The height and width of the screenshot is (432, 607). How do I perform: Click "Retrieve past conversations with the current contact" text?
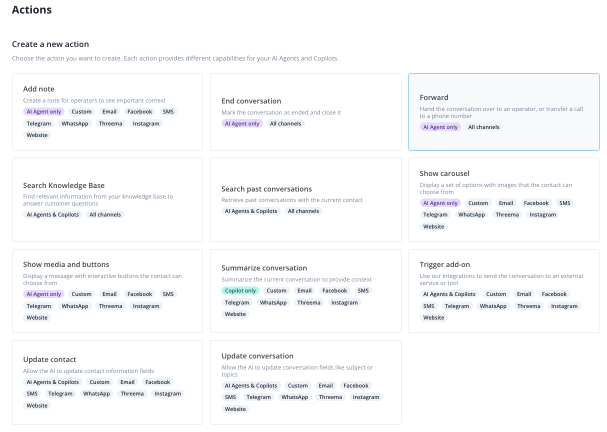click(x=292, y=200)
